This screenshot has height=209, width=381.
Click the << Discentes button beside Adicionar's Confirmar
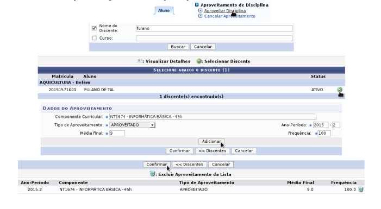click(x=213, y=151)
